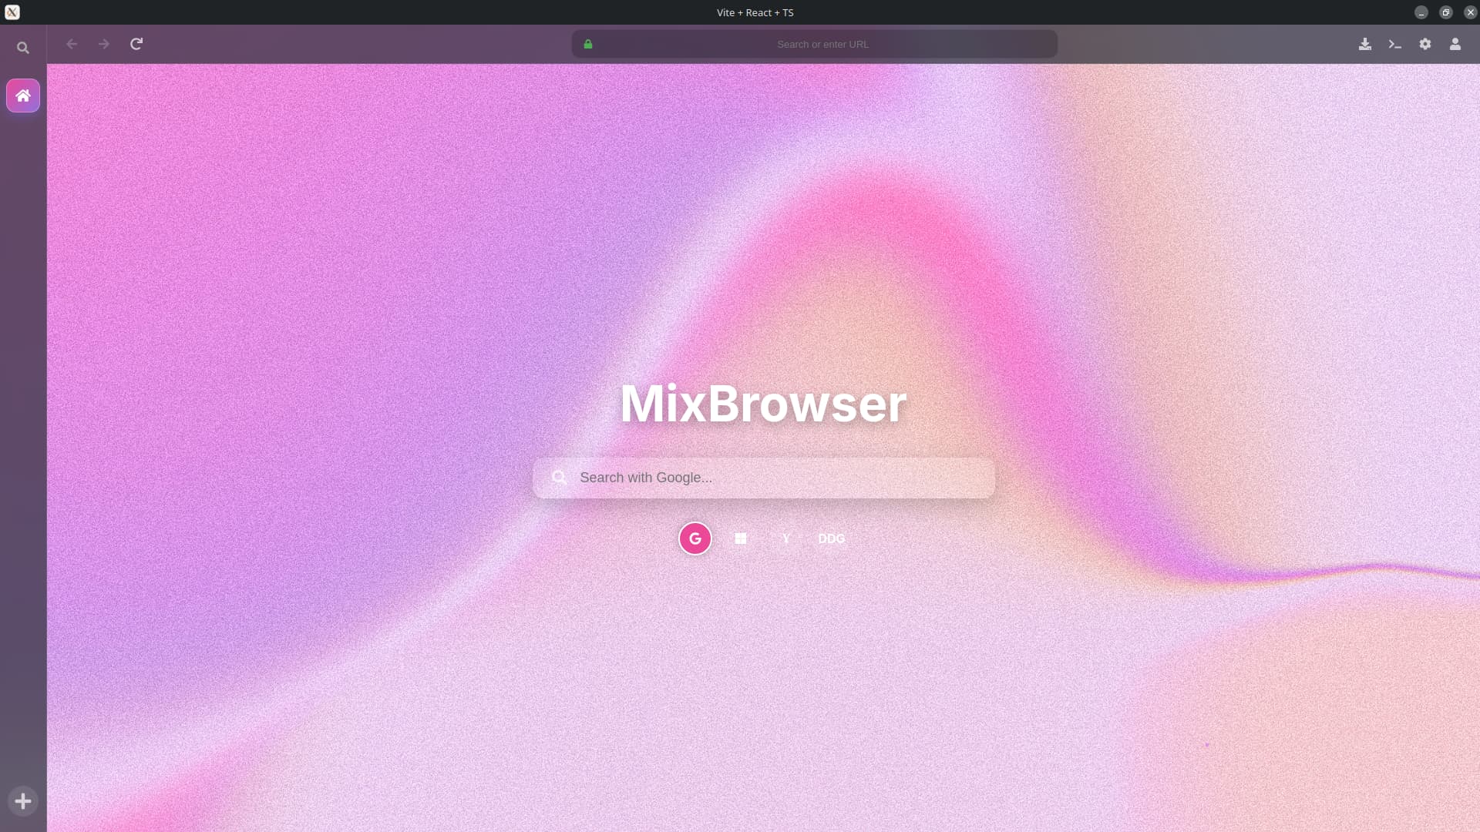Go forward with the forward arrow
Image resolution: width=1480 pixels, height=832 pixels.
(x=104, y=44)
